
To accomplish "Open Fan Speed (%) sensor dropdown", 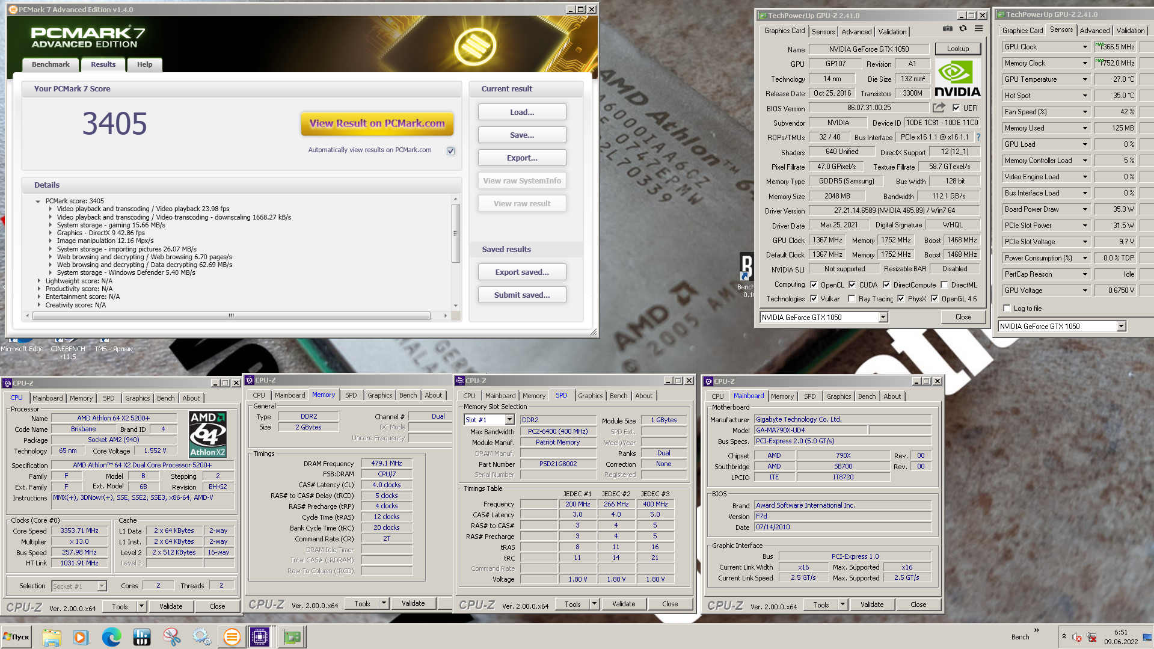I will (1085, 112).
